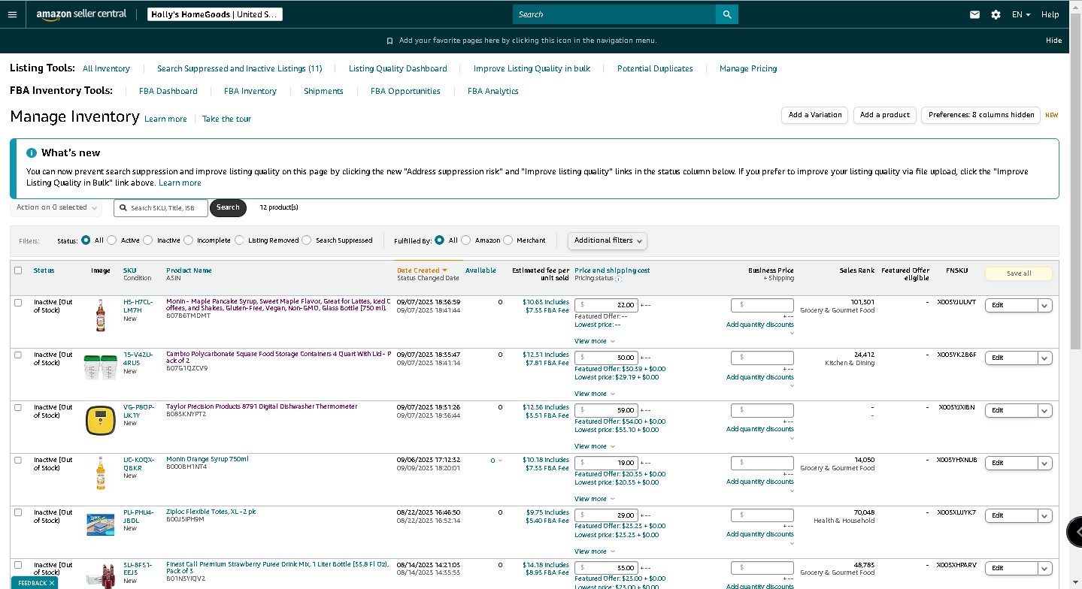Open the All Inventory listing tool
1082x589 pixels.
coord(106,68)
